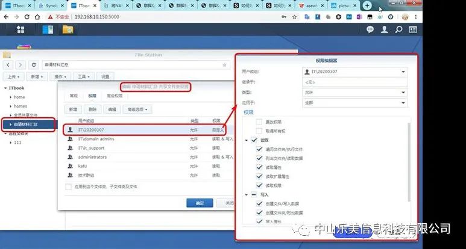Go forward with the File Station forward arrow

pyautogui.click(x=20, y=64)
